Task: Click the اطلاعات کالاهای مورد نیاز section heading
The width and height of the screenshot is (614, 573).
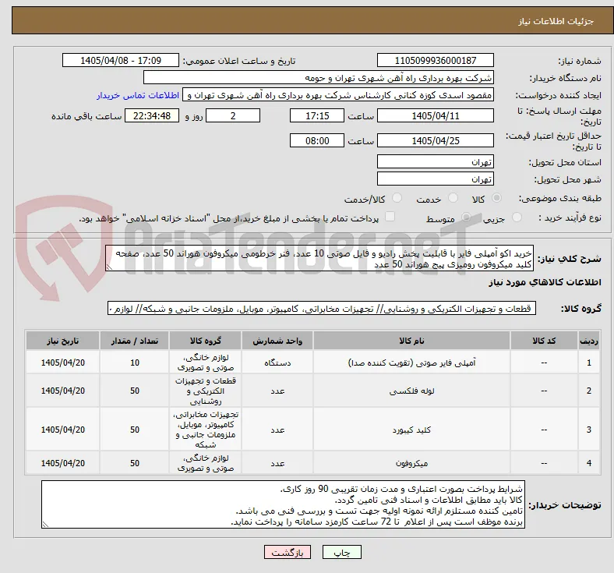Action: click(545, 282)
